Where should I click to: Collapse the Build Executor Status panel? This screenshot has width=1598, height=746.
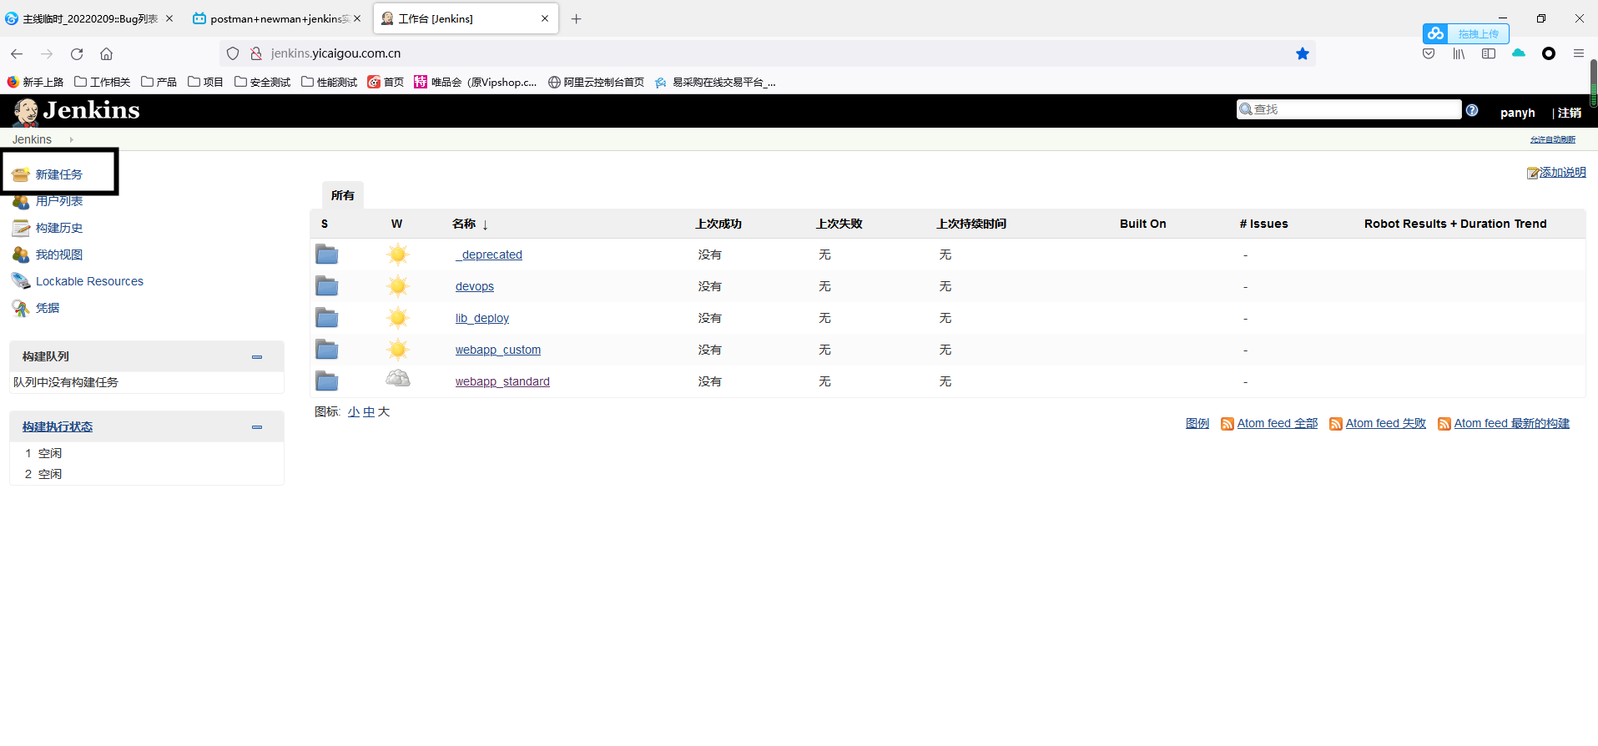pyautogui.click(x=257, y=426)
